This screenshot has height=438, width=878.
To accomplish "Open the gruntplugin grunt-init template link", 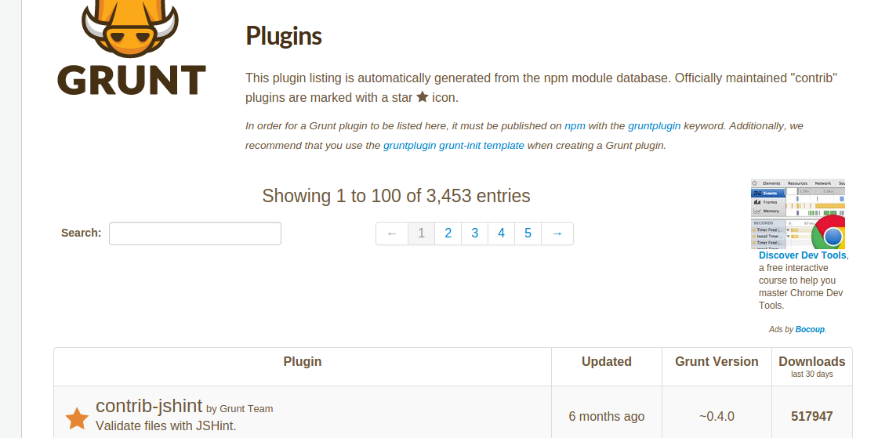I will point(454,146).
